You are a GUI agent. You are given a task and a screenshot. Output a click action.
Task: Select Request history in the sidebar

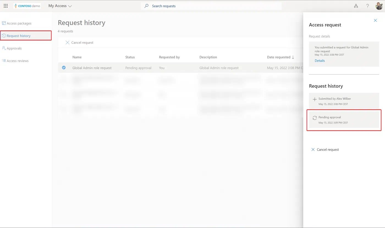click(26, 36)
